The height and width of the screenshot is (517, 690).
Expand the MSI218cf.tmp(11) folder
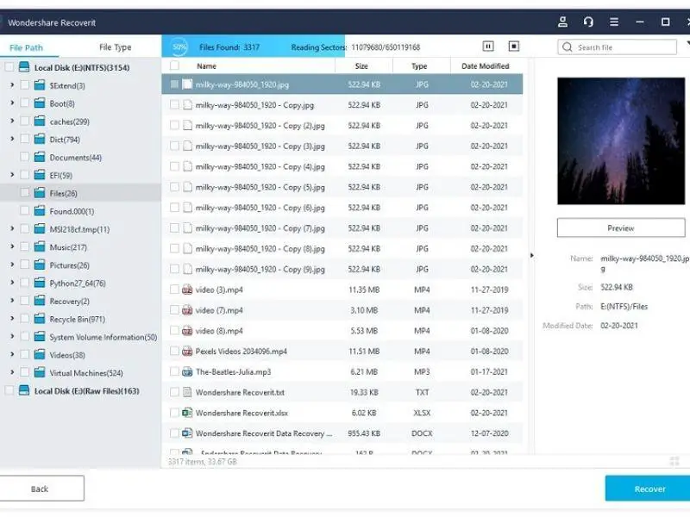coord(12,228)
